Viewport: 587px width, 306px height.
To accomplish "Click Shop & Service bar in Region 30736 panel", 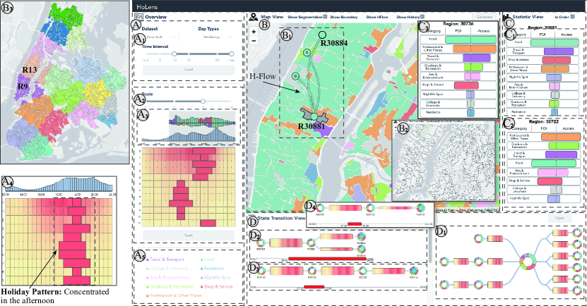I will click(x=466, y=85).
